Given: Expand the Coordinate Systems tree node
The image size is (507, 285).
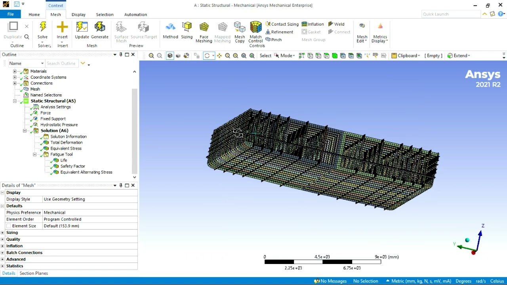Looking at the screenshot, I should (15, 77).
